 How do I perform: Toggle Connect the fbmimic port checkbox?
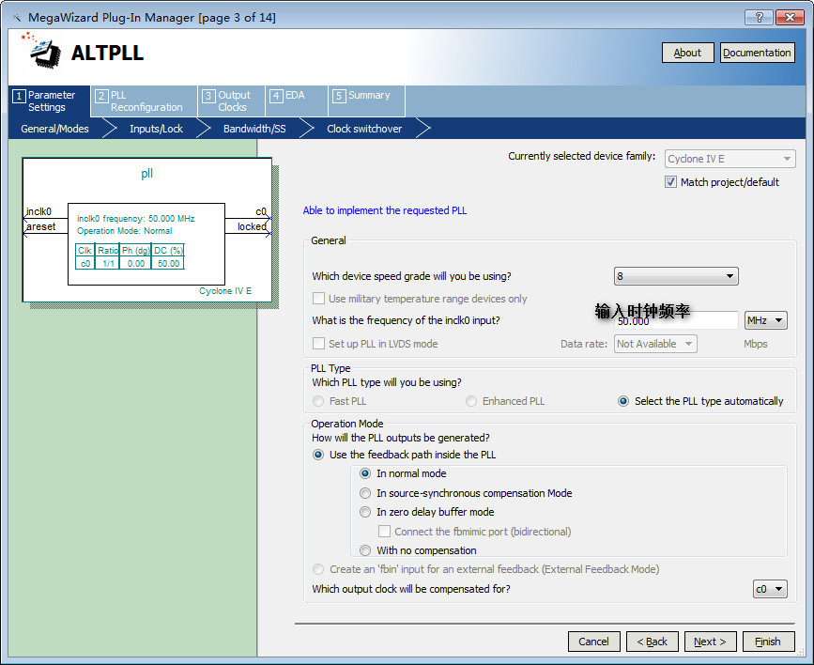point(384,531)
